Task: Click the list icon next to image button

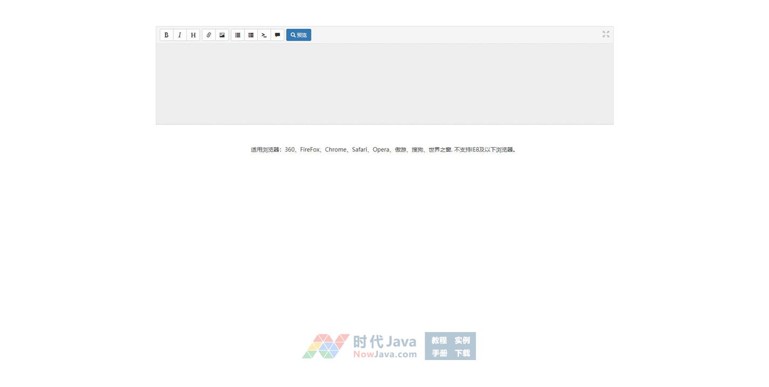Action: pyautogui.click(x=237, y=35)
